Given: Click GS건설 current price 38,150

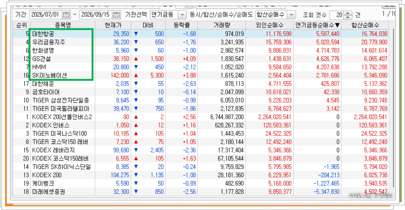Looking at the screenshot, I should (121, 59).
